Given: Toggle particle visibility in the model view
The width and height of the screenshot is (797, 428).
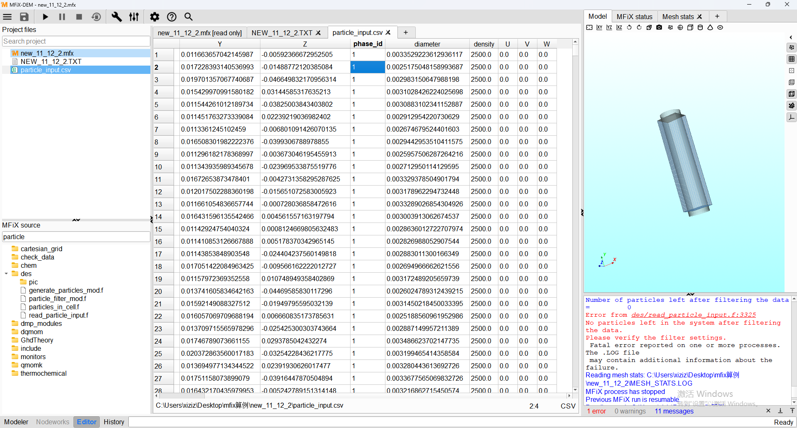Looking at the screenshot, I should tap(792, 105).
